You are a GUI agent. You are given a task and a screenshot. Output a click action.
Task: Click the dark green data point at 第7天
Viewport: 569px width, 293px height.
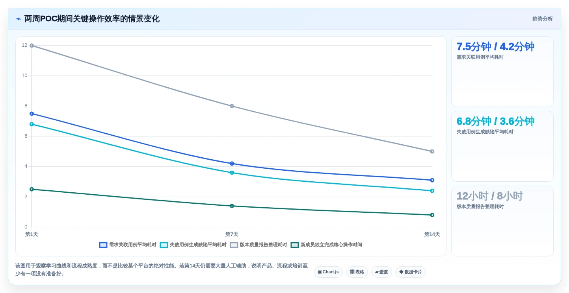pyautogui.click(x=232, y=206)
